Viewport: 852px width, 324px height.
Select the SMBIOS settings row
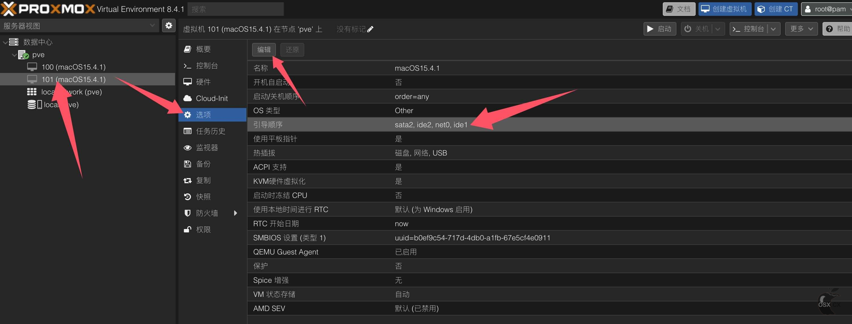click(549, 238)
